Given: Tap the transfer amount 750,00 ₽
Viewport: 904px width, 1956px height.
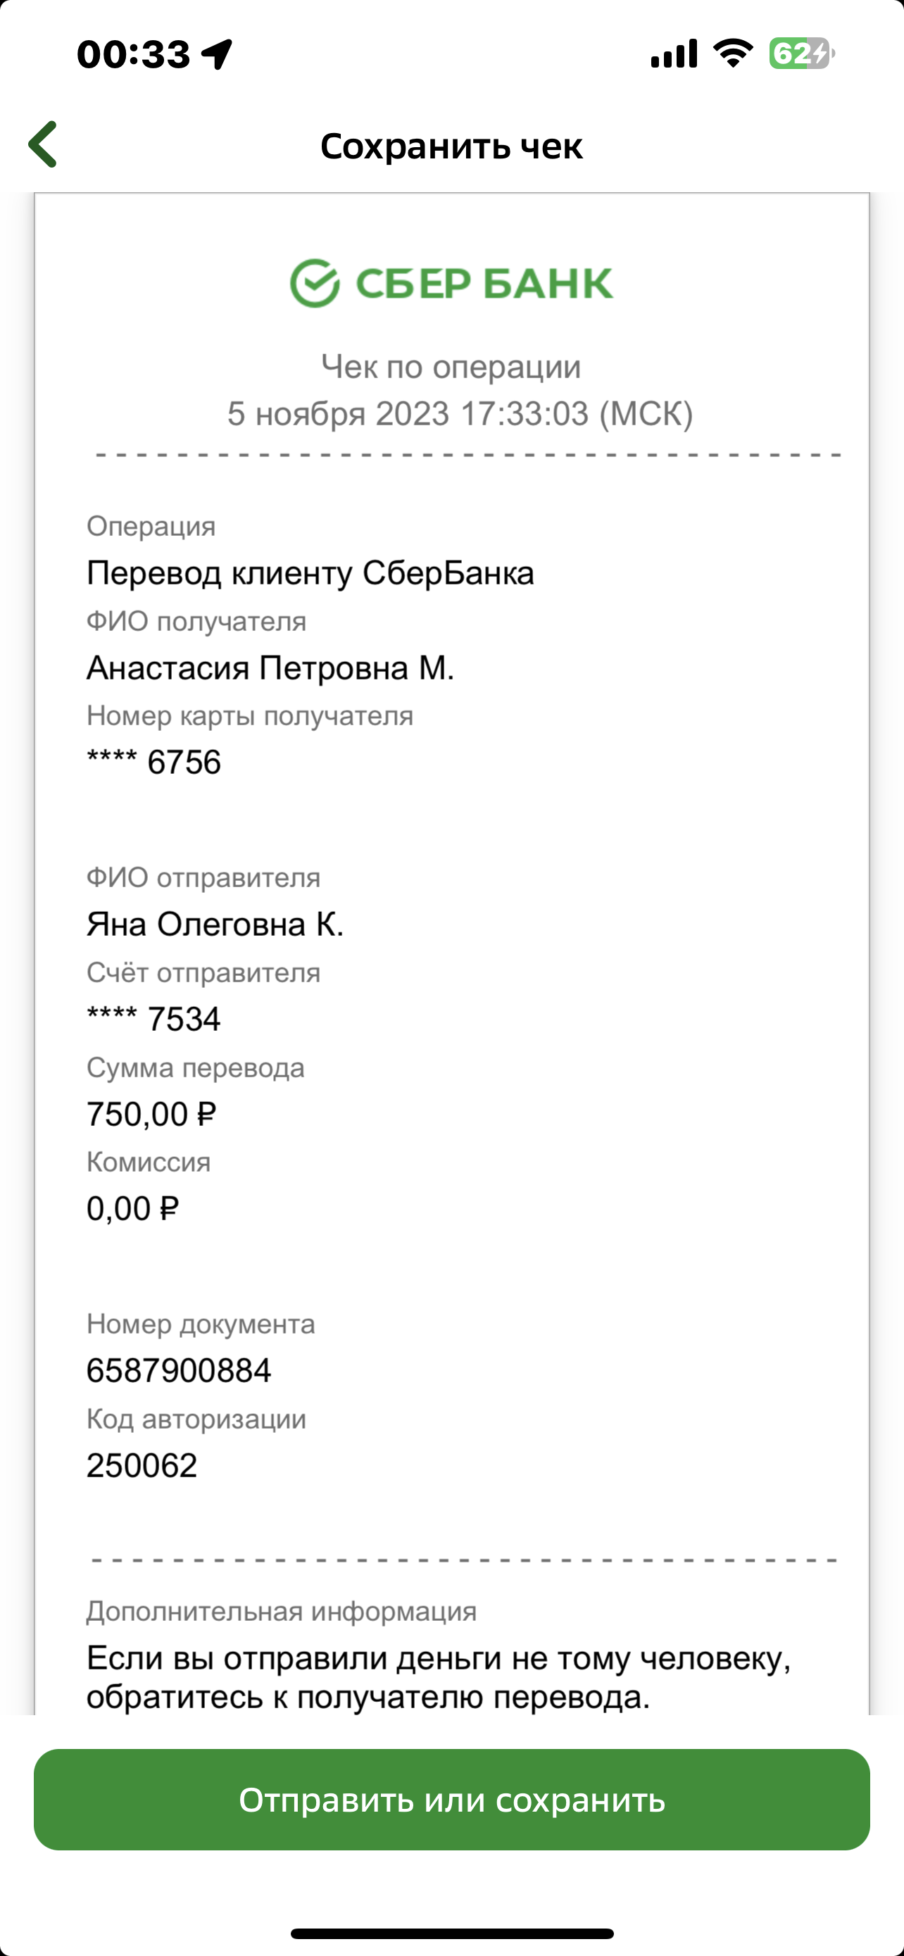Looking at the screenshot, I should [x=152, y=1114].
